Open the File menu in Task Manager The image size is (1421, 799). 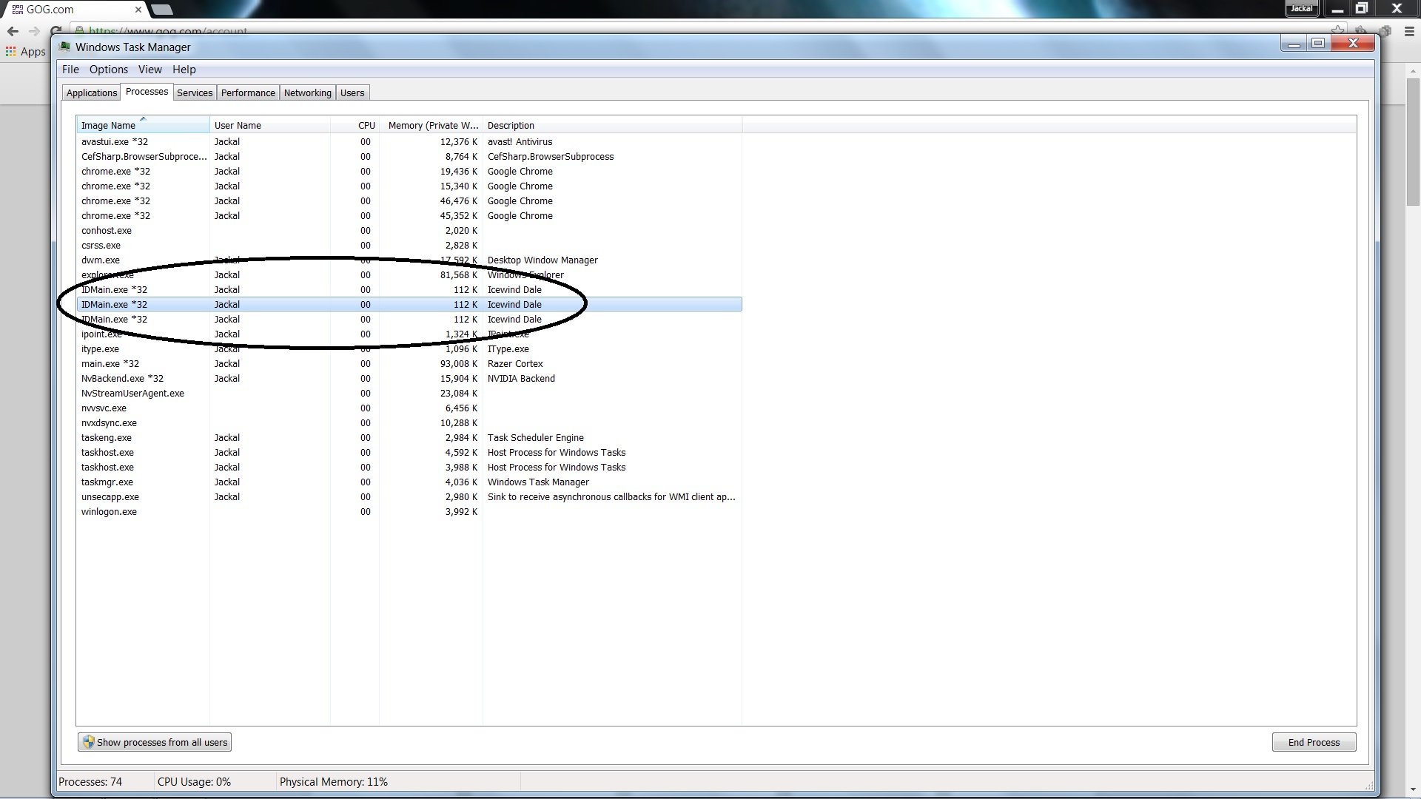70,70
